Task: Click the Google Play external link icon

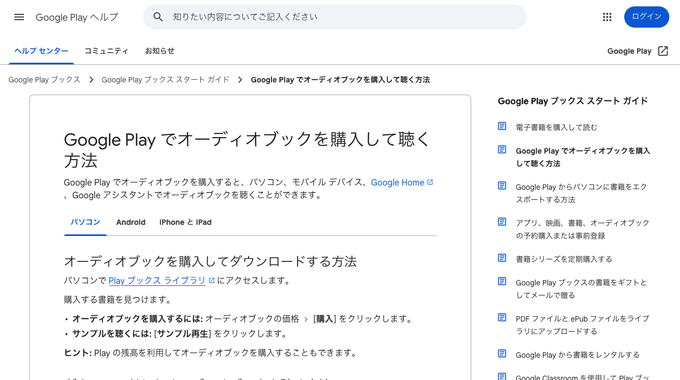Action: 663,51
